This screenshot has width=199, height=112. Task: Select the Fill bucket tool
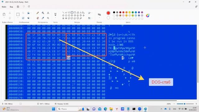[x=43, y=13]
